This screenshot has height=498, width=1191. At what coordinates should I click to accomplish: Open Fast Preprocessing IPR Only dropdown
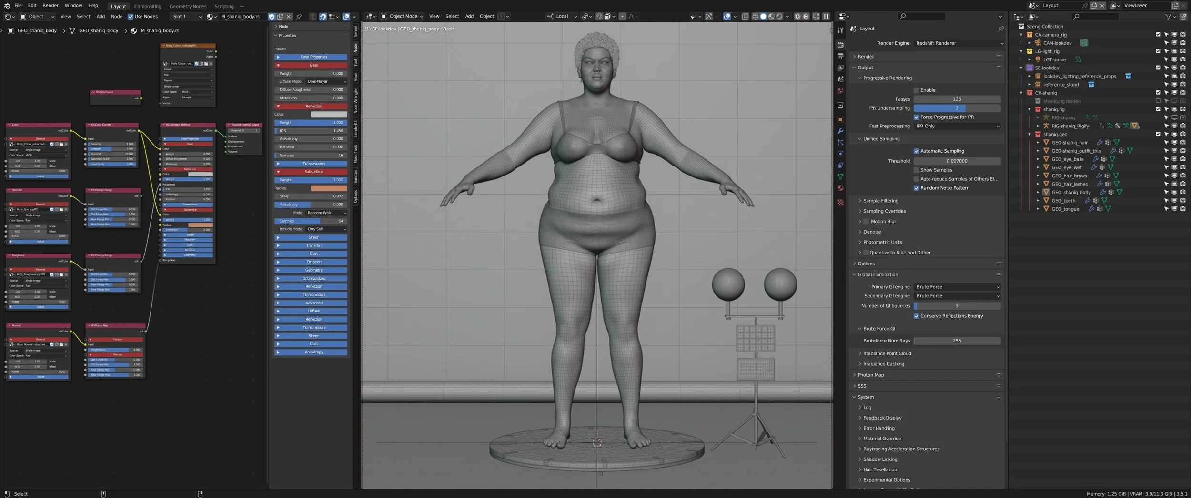click(x=957, y=126)
